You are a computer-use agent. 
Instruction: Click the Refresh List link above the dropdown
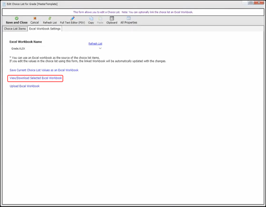[95, 44]
